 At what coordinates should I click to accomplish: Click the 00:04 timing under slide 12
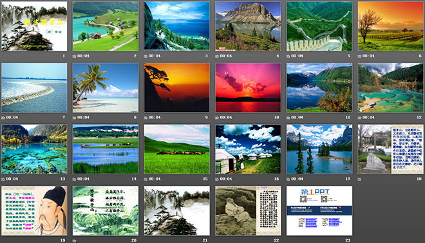(368, 118)
